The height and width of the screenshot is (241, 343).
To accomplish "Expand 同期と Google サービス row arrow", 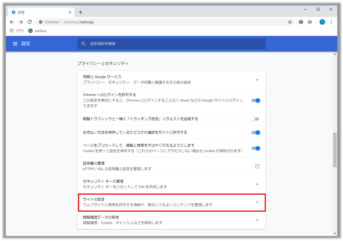I will tap(257, 80).
